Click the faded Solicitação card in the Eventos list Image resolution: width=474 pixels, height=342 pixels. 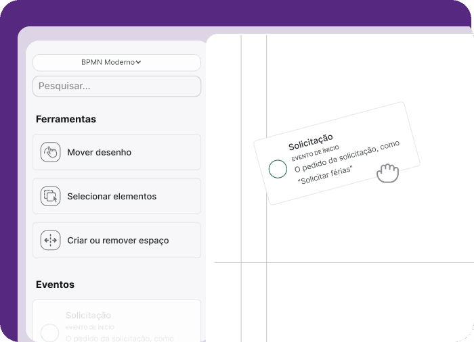click(116, 321)
